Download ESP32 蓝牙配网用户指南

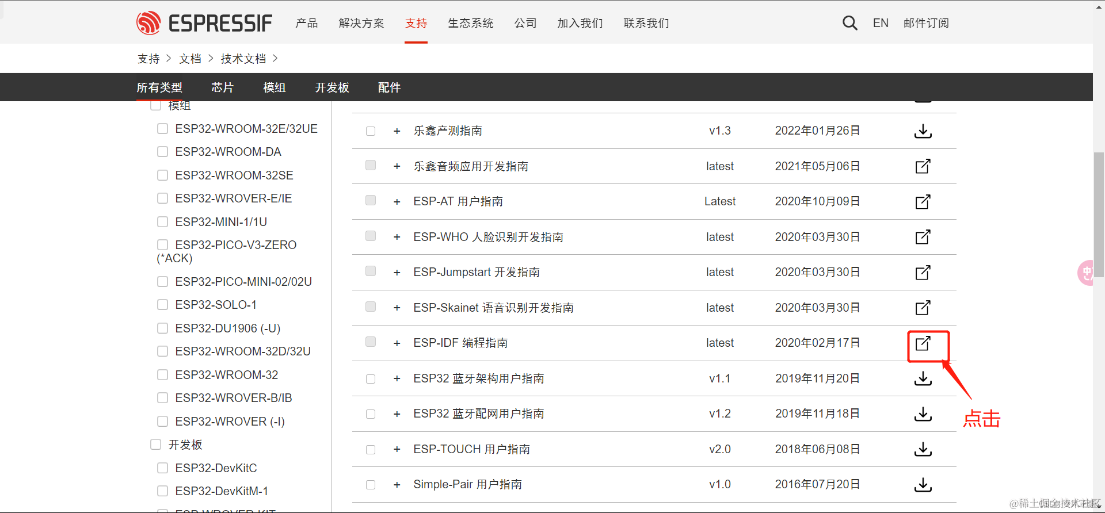(923, 414)
